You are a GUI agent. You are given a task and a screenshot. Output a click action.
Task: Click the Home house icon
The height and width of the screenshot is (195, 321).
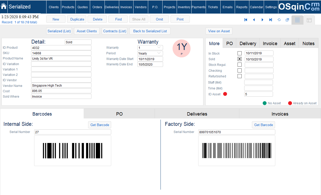4,6
